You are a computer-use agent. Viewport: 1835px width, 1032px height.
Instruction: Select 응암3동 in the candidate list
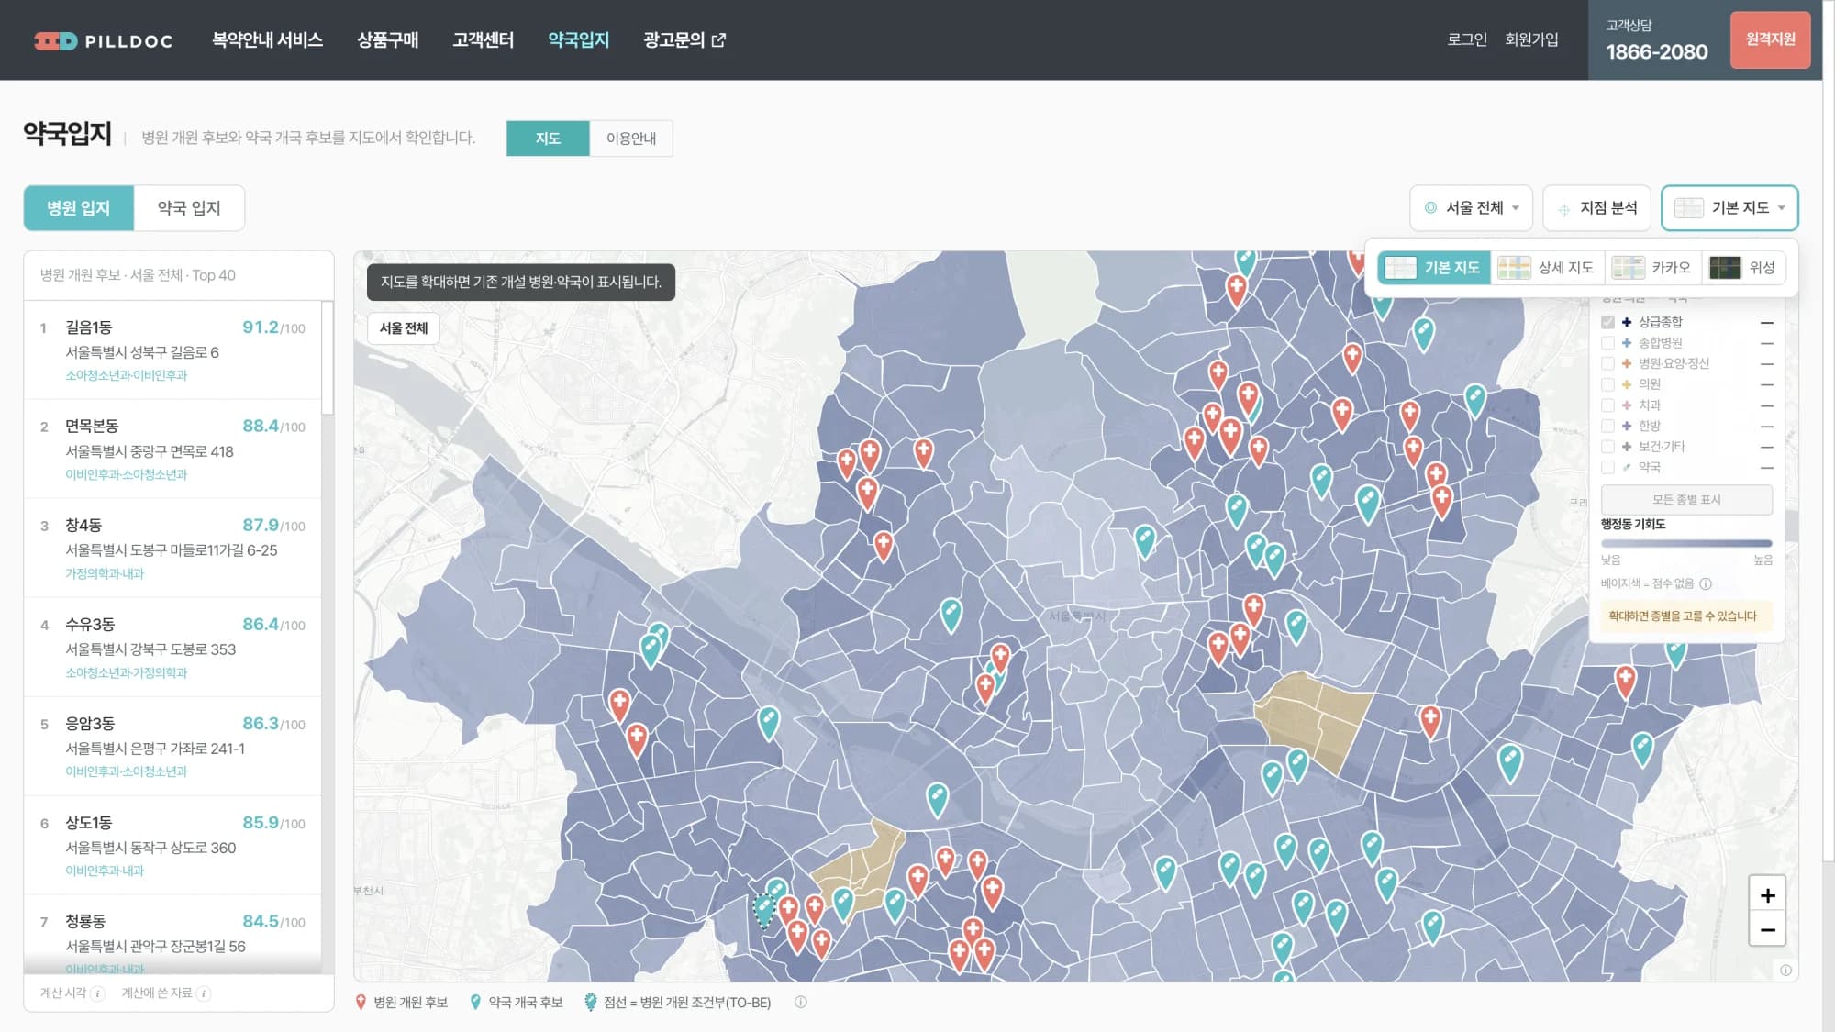pos(172,747)
